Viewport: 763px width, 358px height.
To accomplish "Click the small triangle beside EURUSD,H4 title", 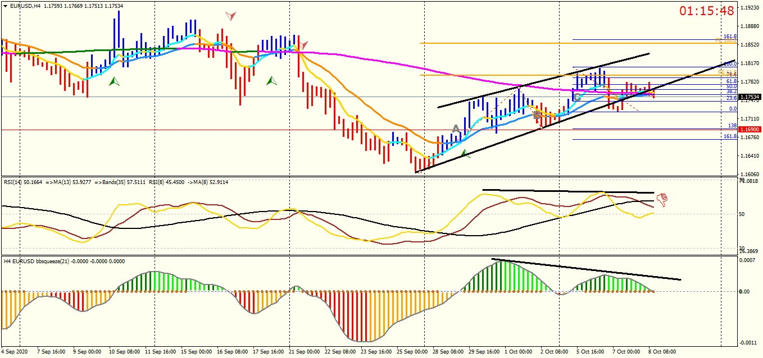I will coord(6,6).
